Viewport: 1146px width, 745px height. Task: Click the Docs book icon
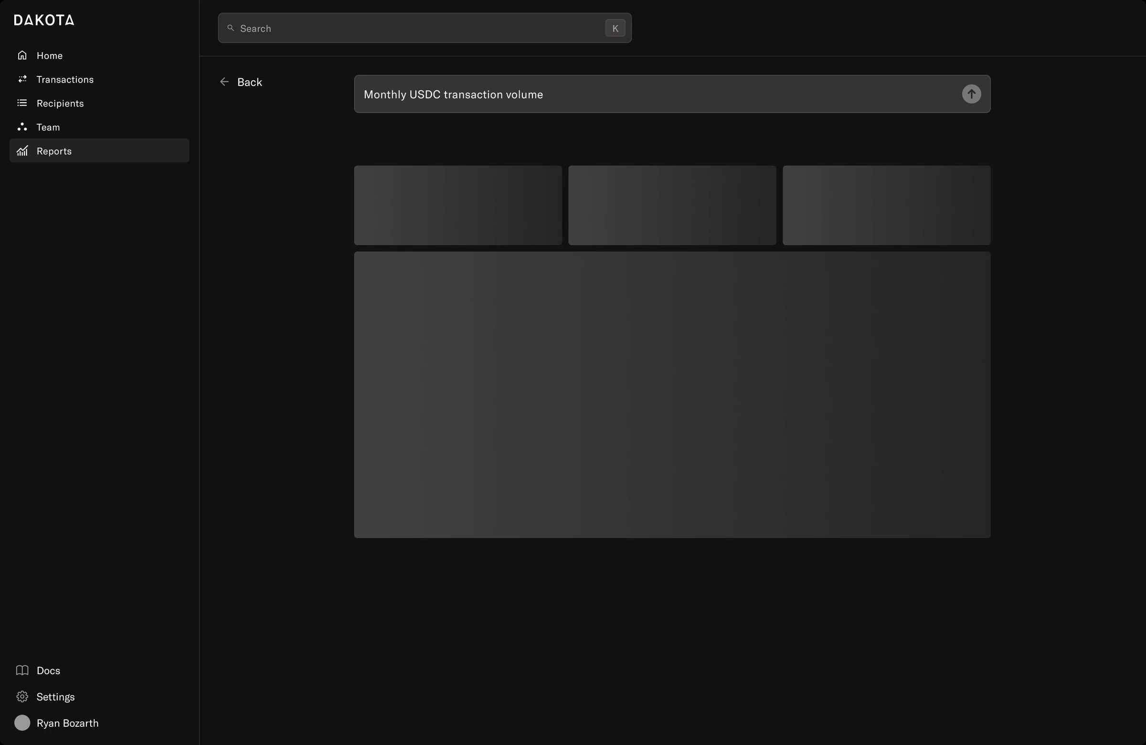(x=22, y=670)
